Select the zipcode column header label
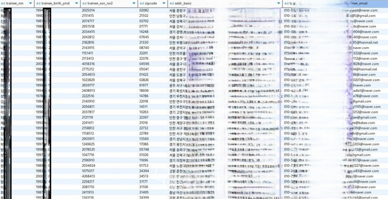 pyautogui.click(x=150, y=4)
